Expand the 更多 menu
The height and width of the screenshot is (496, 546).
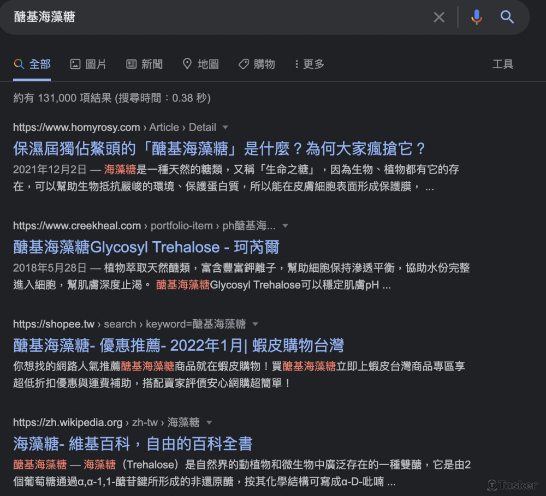309,64
